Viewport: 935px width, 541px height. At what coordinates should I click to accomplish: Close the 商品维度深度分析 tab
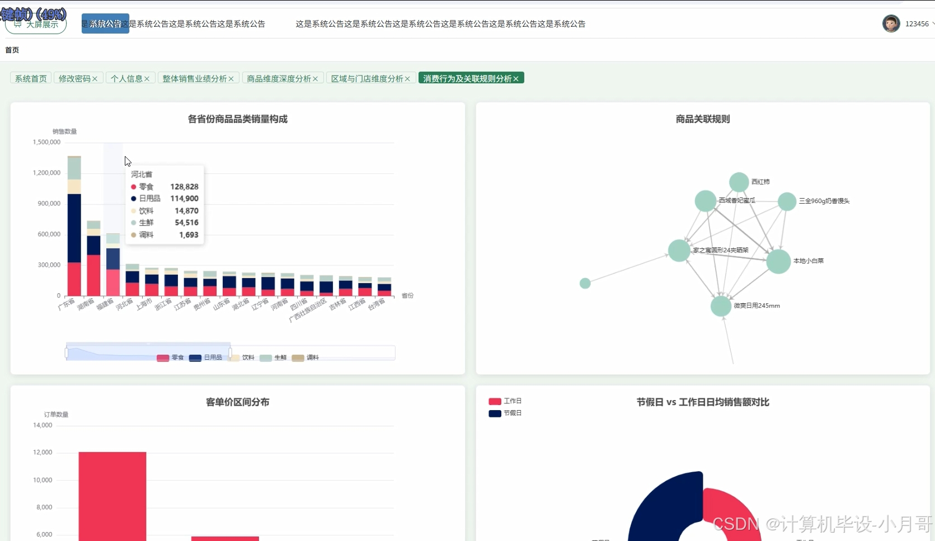(316, 79)
